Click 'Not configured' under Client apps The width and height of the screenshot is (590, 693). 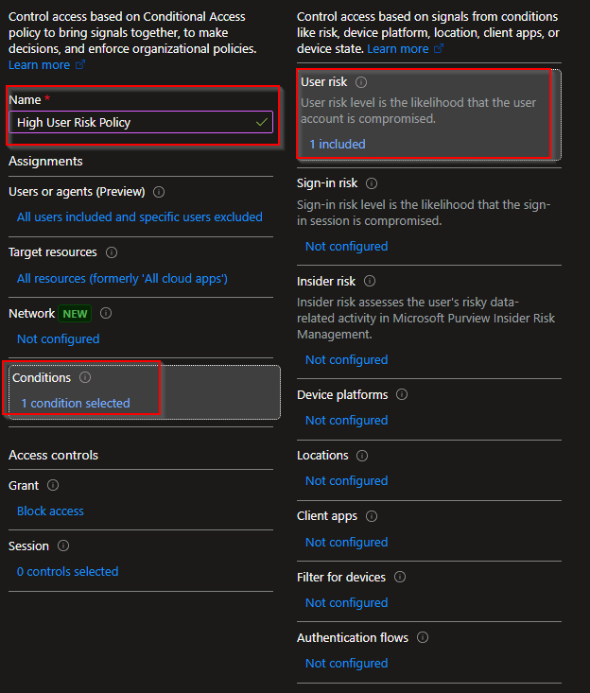[x=346, y=542]
